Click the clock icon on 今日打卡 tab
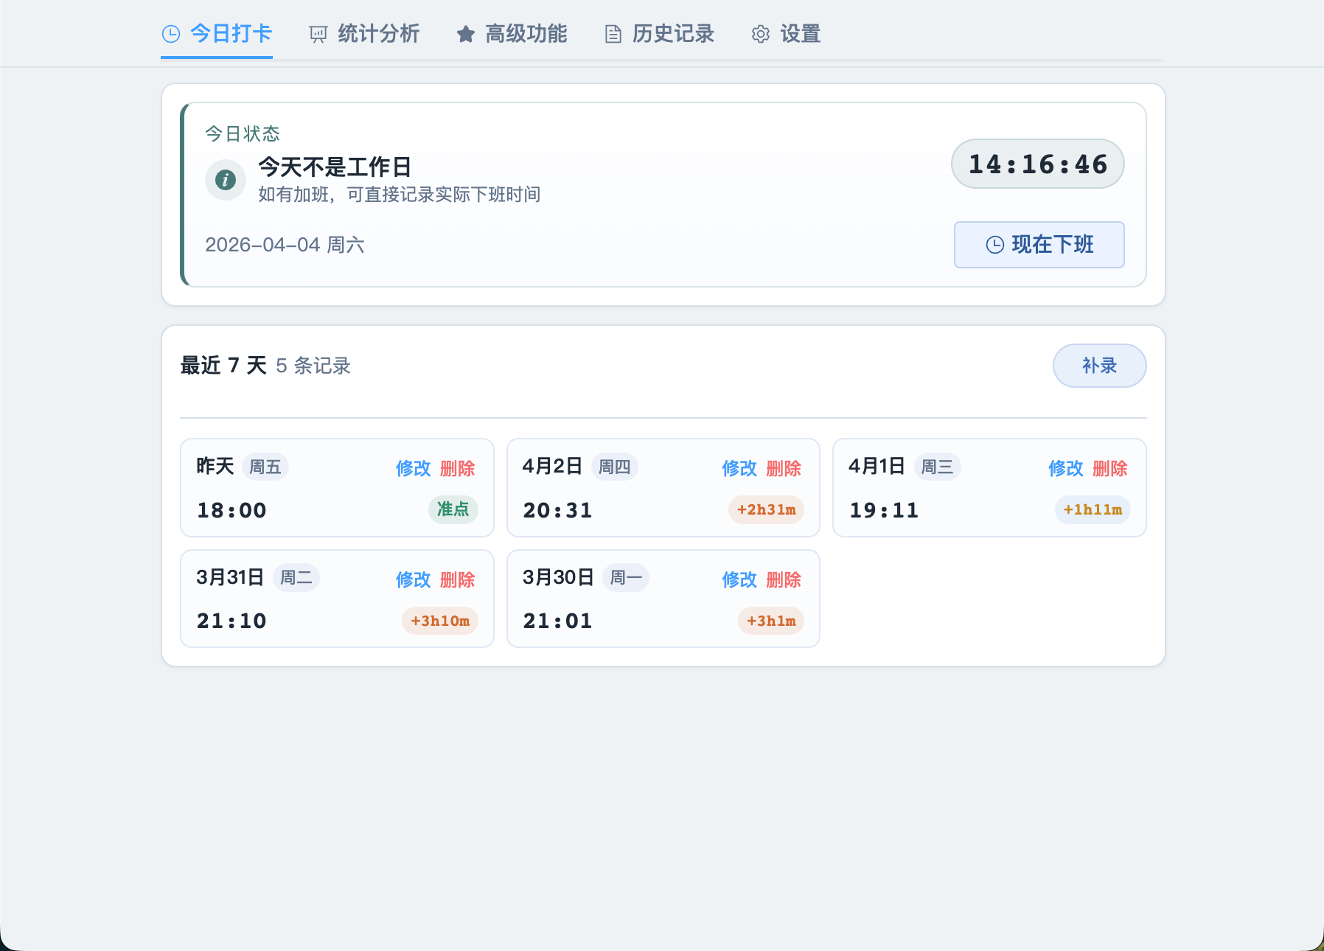Image resolution: width=1324 pixels, height=951 pixels. tap(171, 34)
